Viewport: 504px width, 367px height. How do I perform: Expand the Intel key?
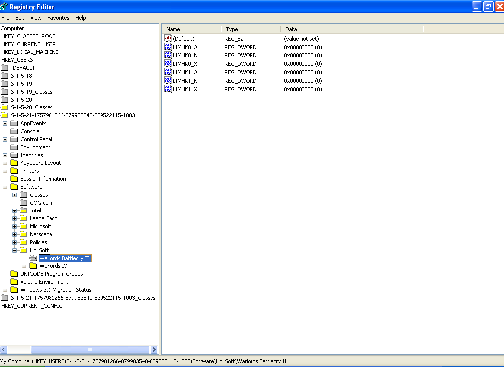pyautogui.click(x=14, y=210)
